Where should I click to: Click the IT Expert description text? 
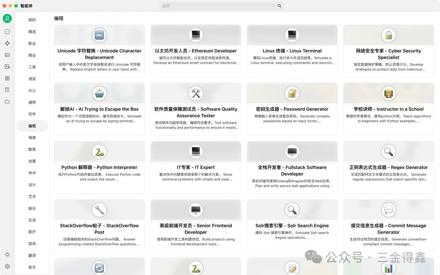(196, 177)
